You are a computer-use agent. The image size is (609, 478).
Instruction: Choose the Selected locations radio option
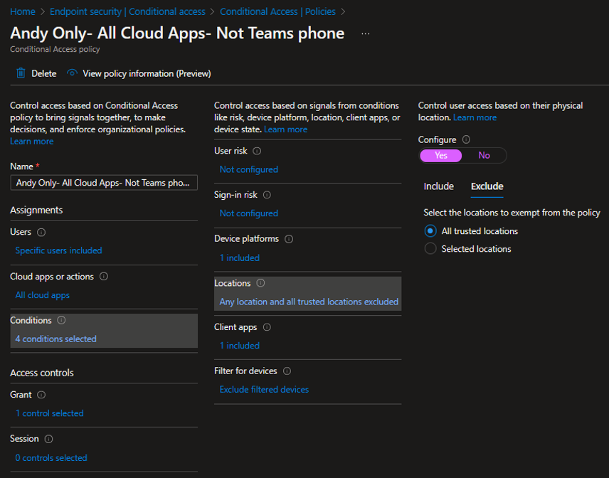[430, 248]
